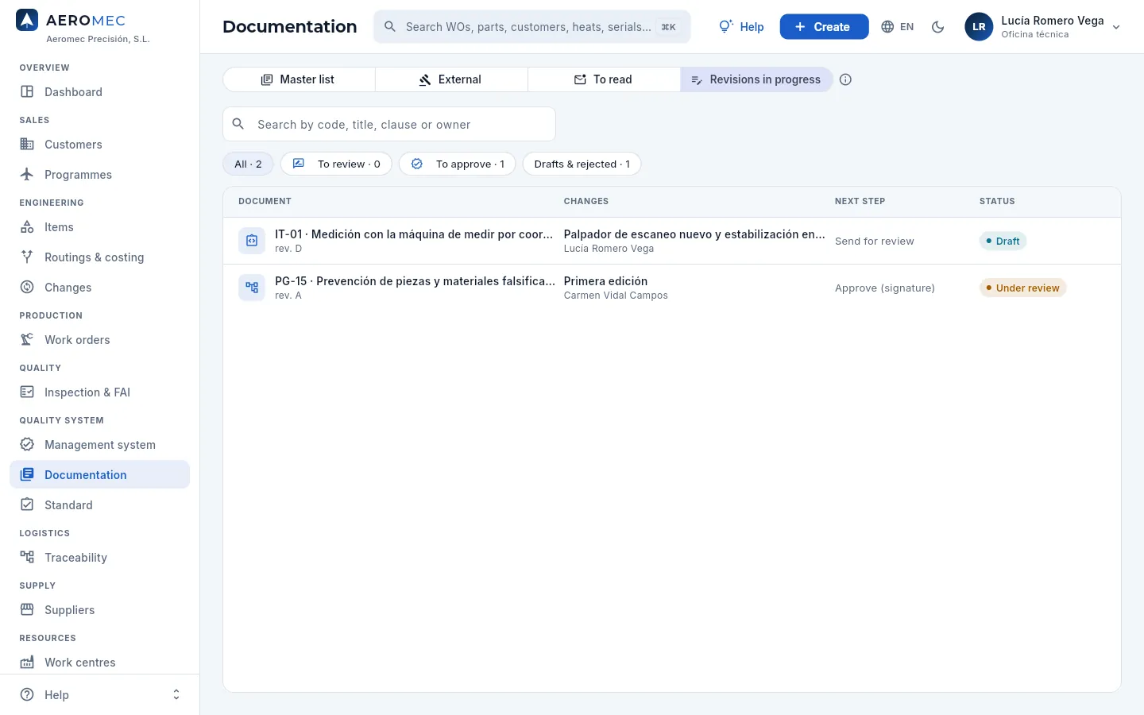Filter by To review · 0
The image size is (1144, 715).
click(336, 164)
